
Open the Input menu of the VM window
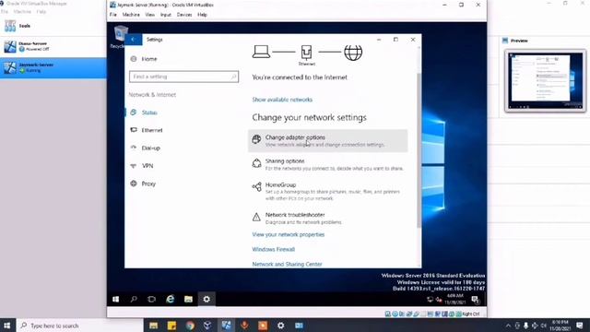coord(166,15)
